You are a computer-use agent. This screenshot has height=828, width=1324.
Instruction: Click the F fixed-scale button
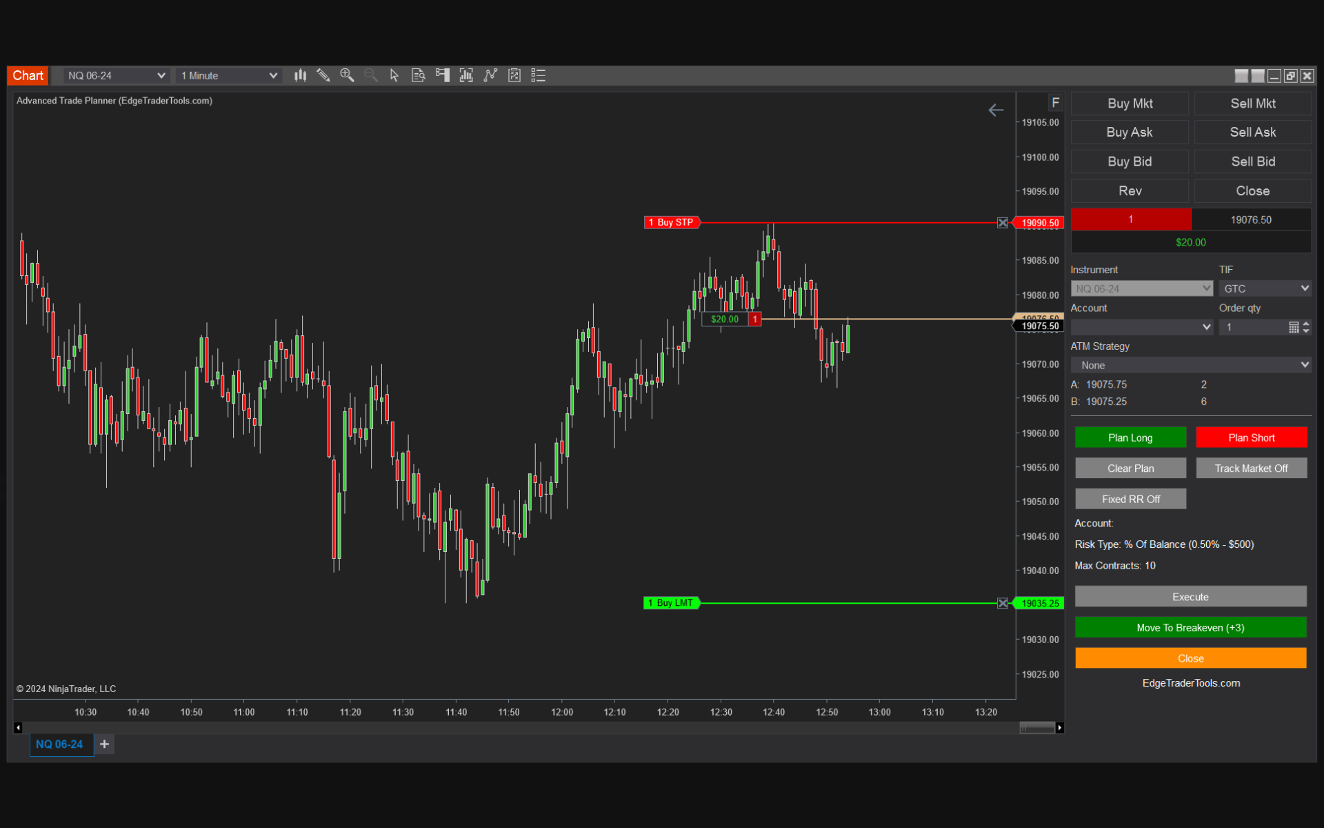(1055, 103)
